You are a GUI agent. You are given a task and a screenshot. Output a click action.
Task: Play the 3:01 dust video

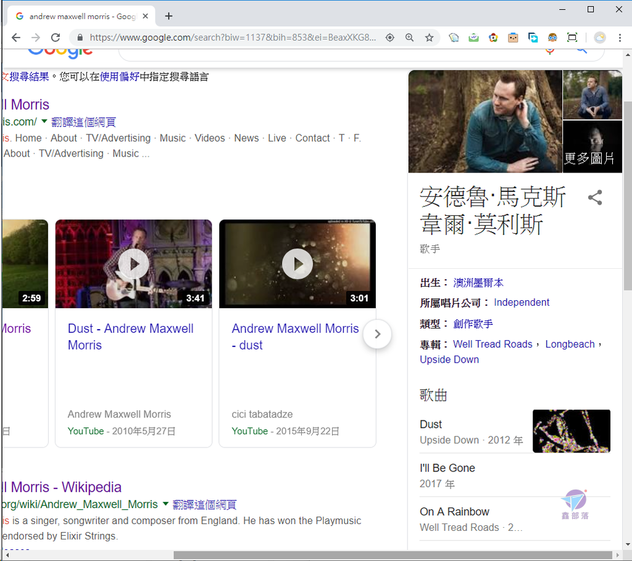[x=297, y=264]
